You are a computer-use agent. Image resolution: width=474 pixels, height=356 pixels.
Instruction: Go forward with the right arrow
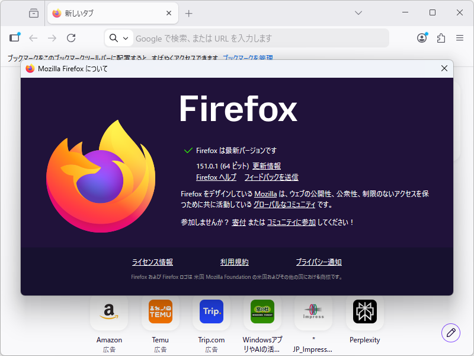point(52,38)
